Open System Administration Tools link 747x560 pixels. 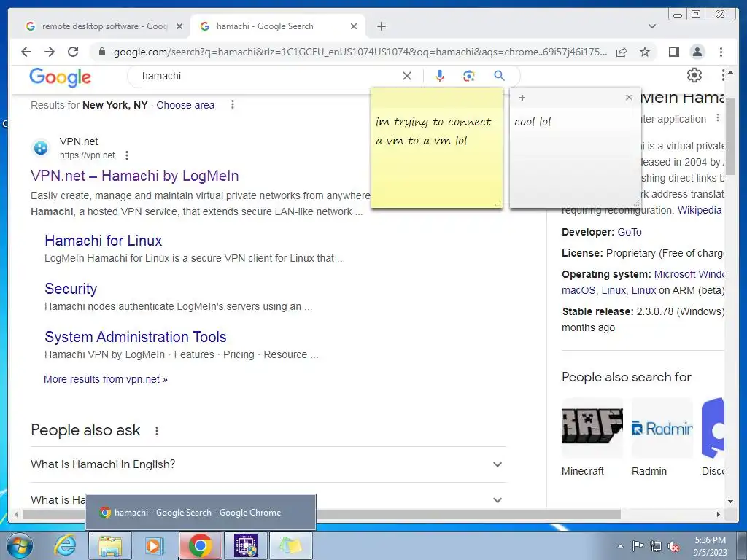click(135, 337)
